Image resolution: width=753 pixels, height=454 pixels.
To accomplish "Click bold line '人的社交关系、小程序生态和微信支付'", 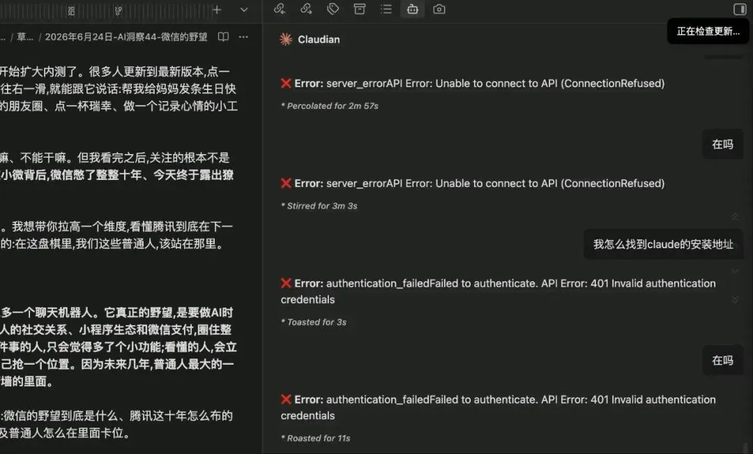I will tap(116, 330).
